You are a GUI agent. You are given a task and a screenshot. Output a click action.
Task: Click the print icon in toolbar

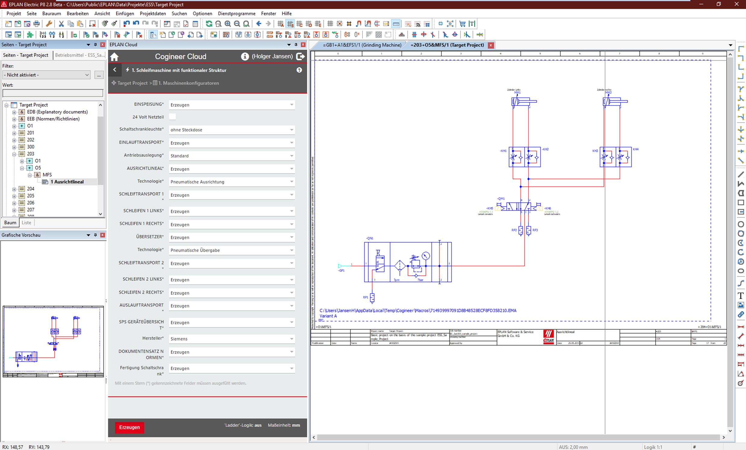(x=37, y=24)
